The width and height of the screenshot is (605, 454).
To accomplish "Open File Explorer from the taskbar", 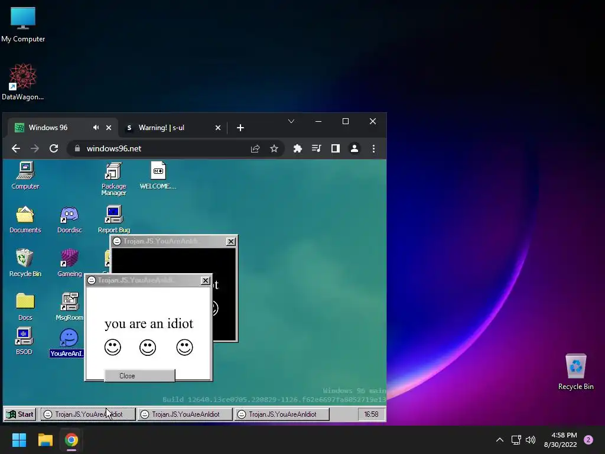I will (45, 440).
